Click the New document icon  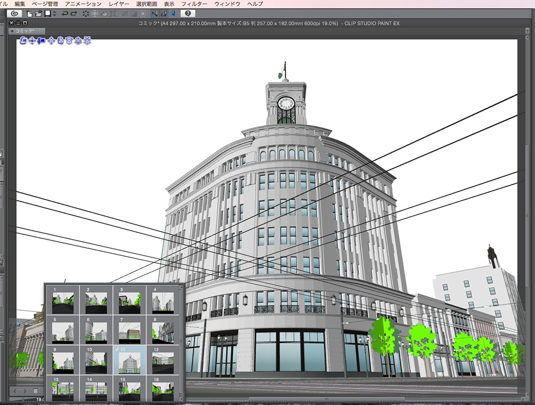click(x=29, y=14)
